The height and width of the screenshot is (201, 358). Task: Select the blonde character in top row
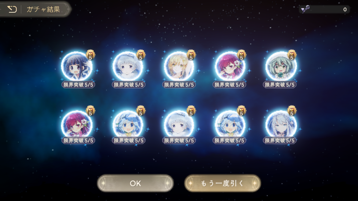(179, 66)
